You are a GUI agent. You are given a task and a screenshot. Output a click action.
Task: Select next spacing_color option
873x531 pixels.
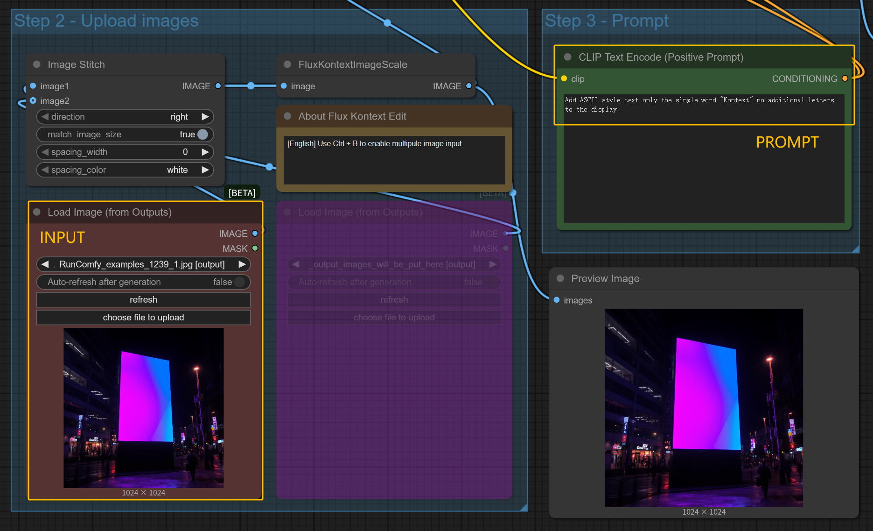pos(205,170)
